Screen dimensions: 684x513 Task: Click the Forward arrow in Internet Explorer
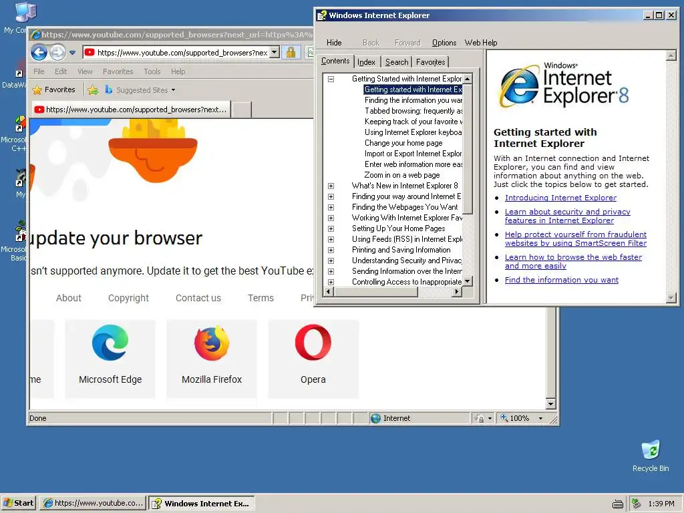pyautogui.click(x=57, y=53)
